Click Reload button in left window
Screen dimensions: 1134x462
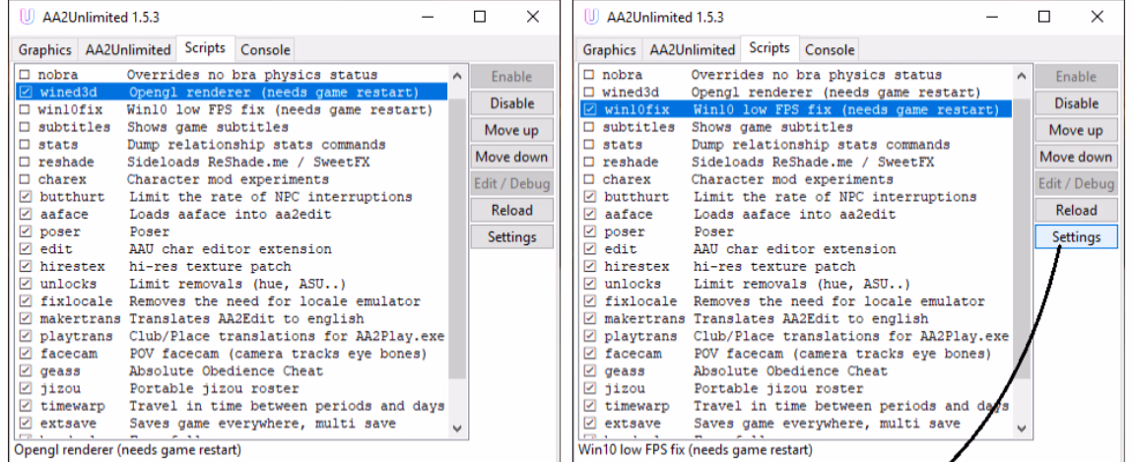(512, 211)
